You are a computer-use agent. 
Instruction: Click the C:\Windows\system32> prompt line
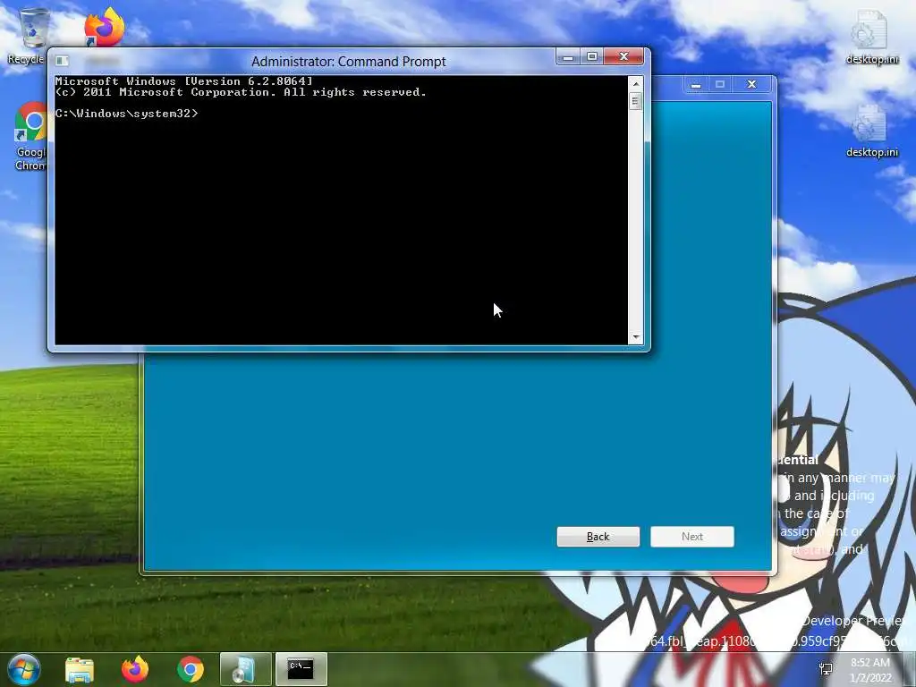click(x=127, y=114)
